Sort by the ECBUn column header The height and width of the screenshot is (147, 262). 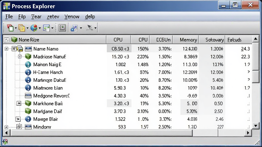pyautogui.click(x=161, y=40)
